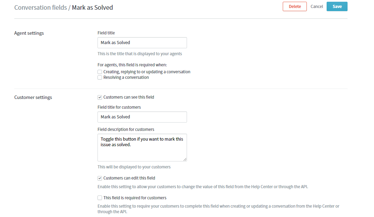
Task: Disable Customers can edit this field
Action: click(100, 178)
